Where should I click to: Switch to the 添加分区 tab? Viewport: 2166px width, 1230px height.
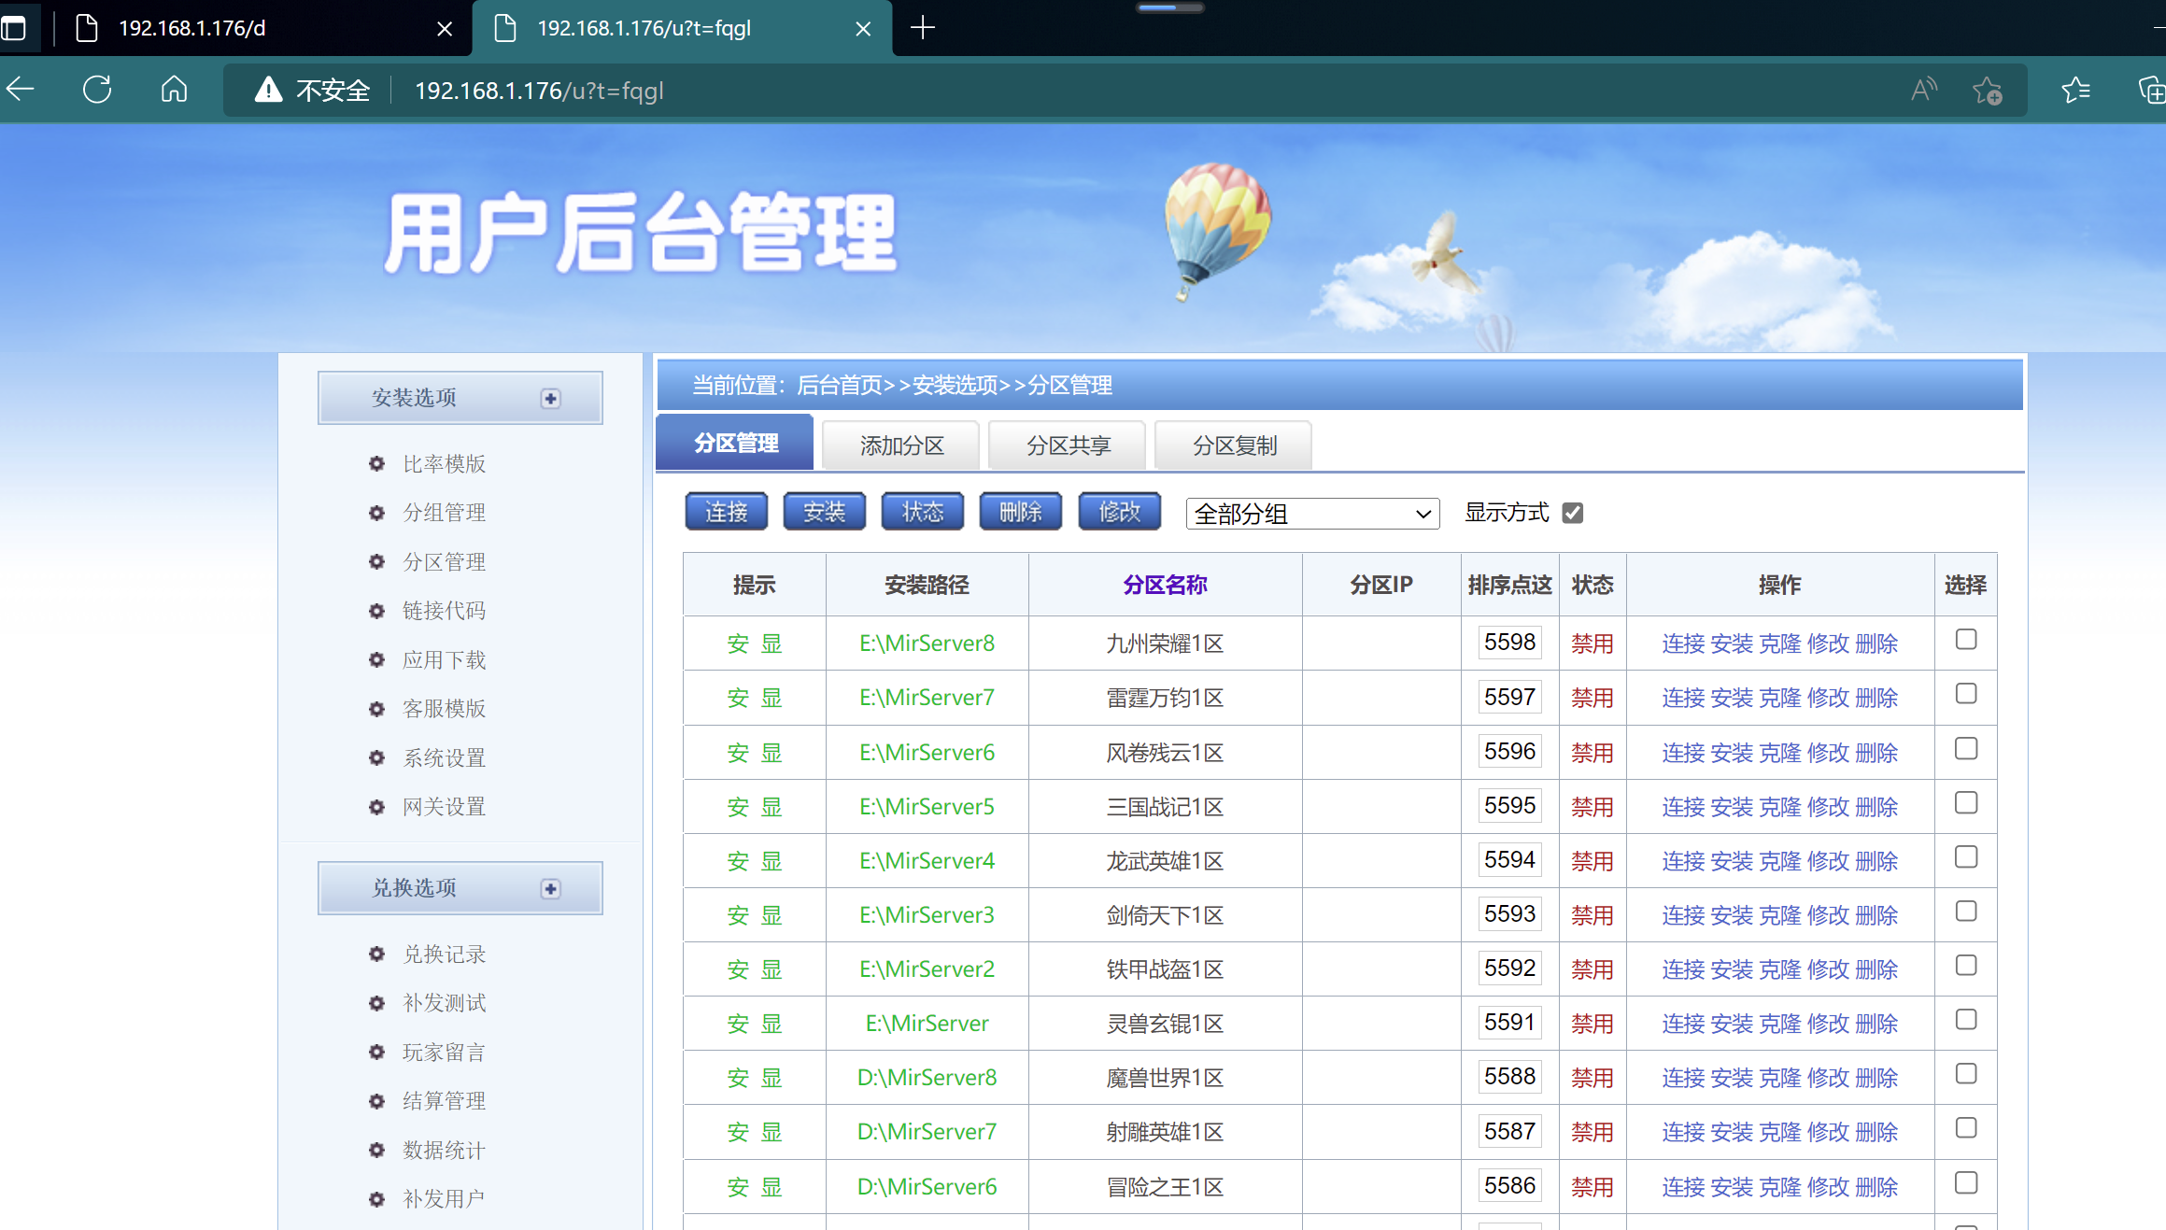[x=901, y=445]
